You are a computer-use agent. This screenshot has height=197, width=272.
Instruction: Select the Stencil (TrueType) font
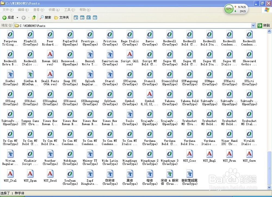[x=150, y=74]
